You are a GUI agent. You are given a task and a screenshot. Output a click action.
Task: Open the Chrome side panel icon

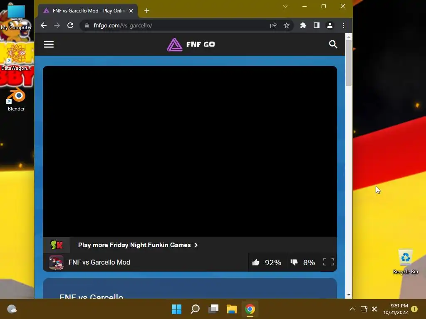point(317,25)
